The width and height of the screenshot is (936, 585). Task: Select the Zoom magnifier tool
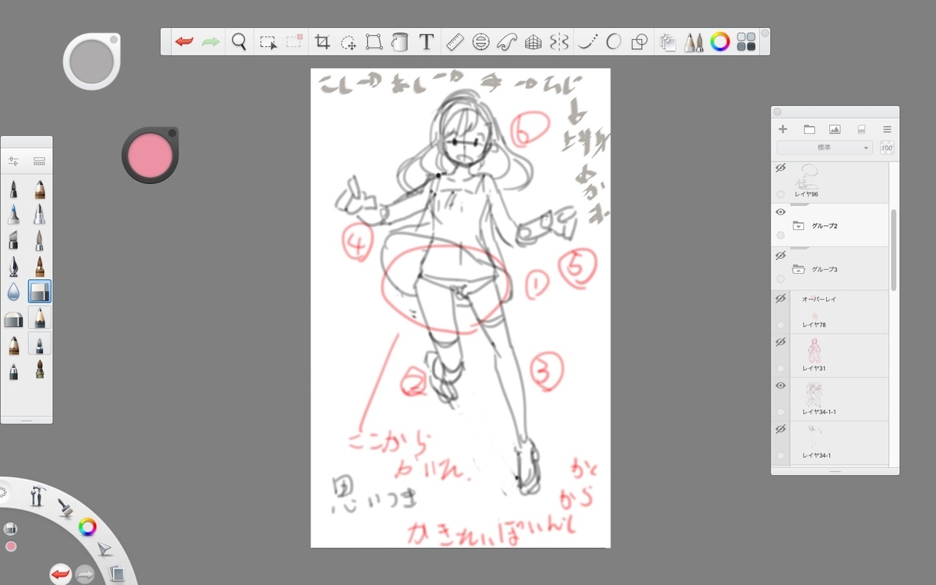click(239, 41)
